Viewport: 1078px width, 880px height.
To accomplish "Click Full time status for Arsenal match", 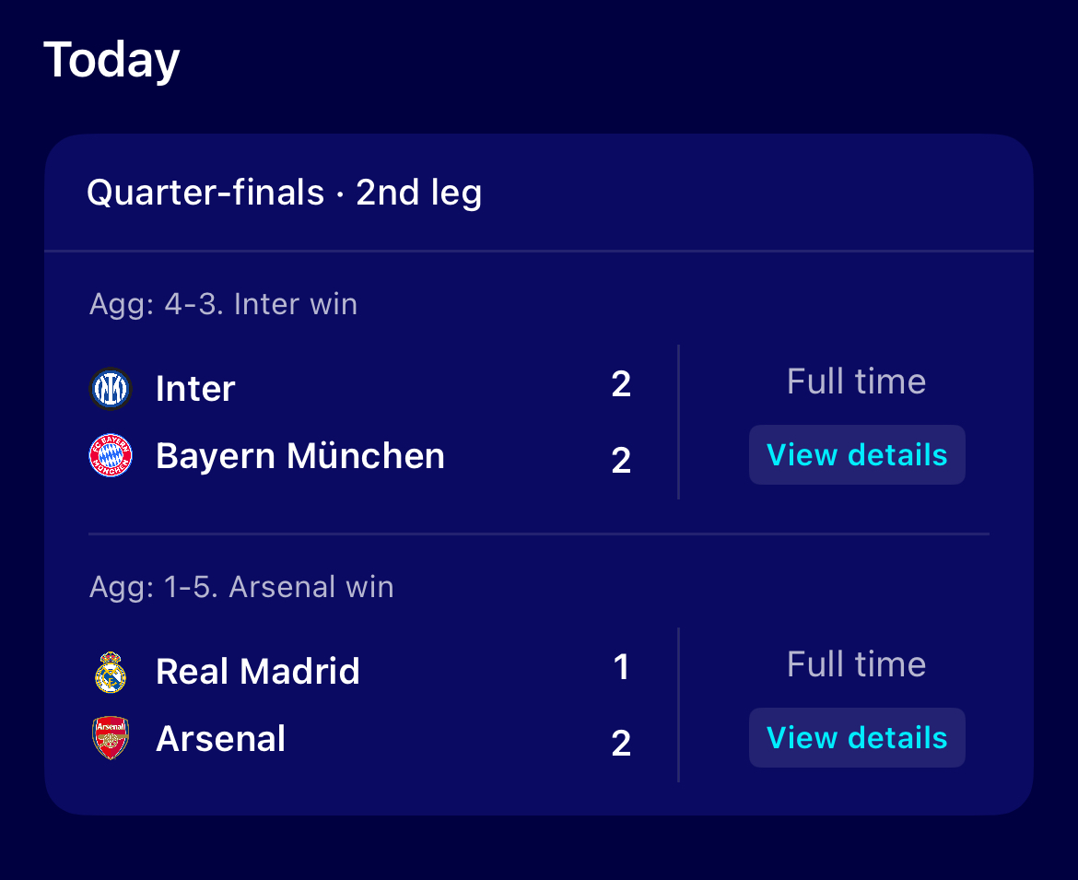I will (857, 664).
